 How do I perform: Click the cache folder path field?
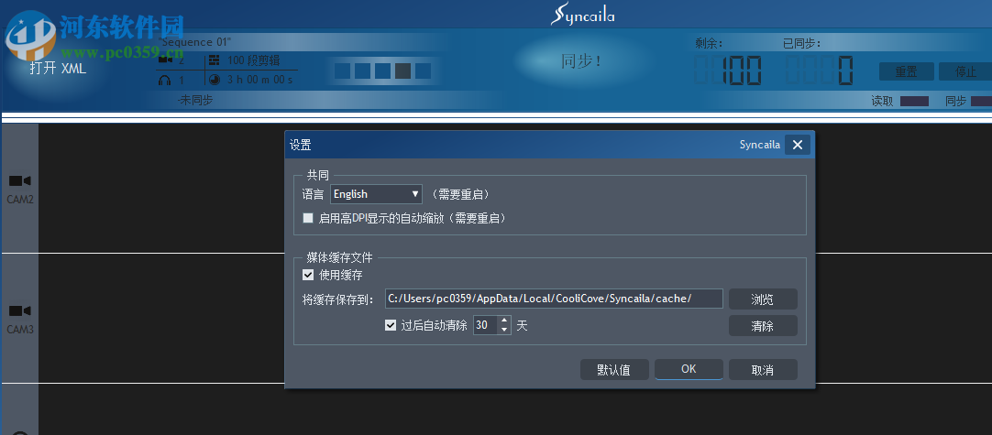click(x=554, y=299)
